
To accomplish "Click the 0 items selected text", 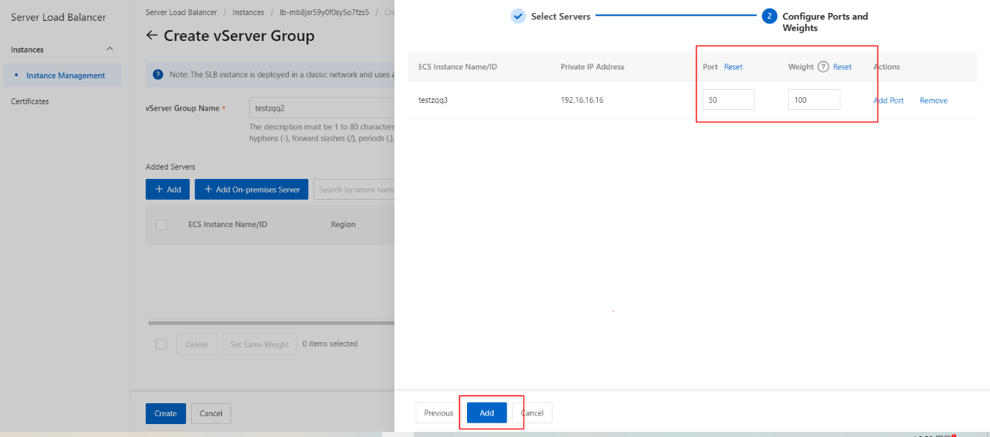I will tap(330, 344).
